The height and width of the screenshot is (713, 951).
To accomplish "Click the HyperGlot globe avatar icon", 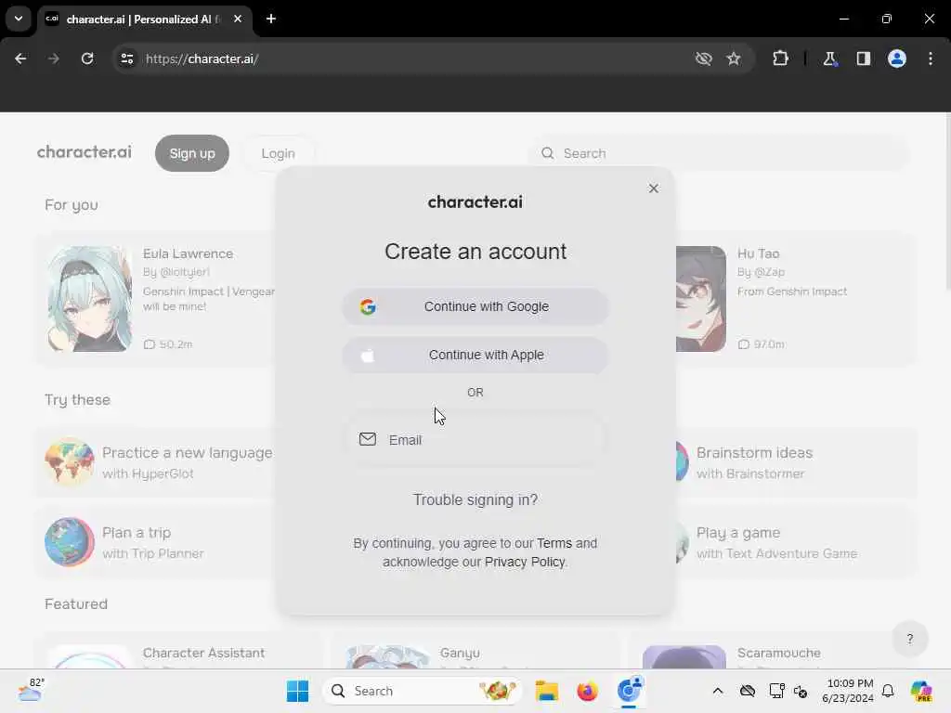I will [x=69, y=462].
